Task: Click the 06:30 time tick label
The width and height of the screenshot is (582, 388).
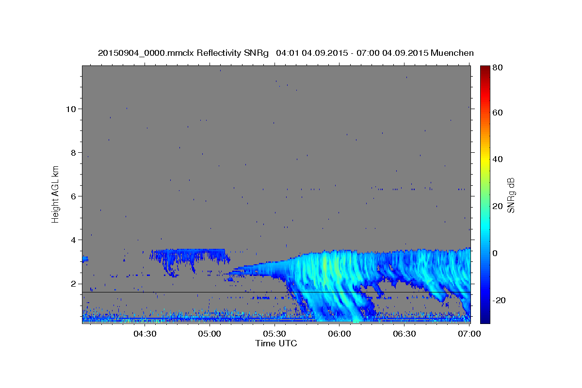Action: coord(404,334)
